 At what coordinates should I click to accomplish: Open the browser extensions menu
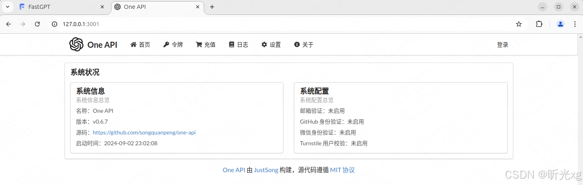[539, 24]
